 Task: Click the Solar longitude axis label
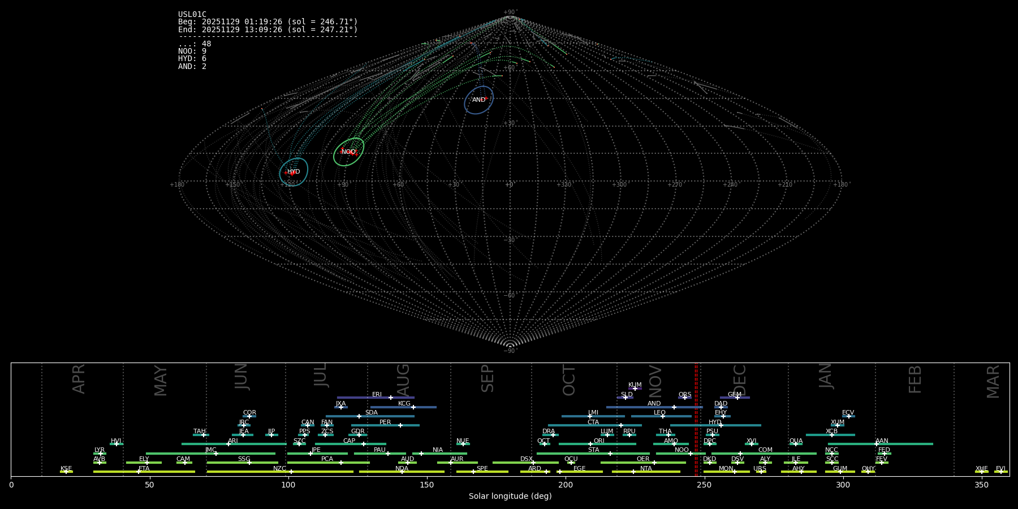(x=510, y=496)
